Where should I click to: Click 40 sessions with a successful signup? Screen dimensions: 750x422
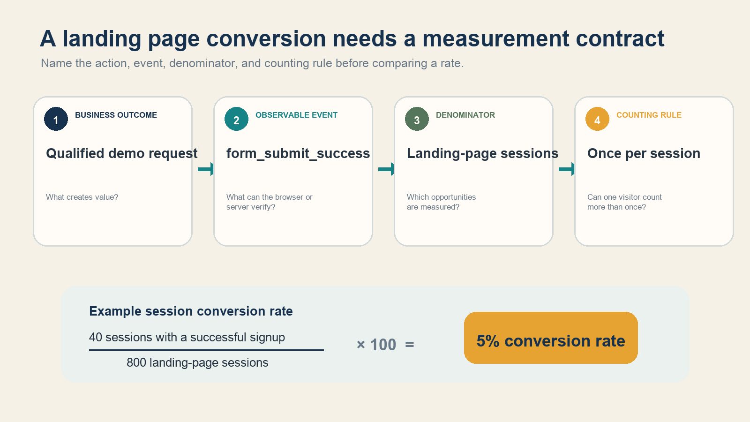(x=187, y=338)
